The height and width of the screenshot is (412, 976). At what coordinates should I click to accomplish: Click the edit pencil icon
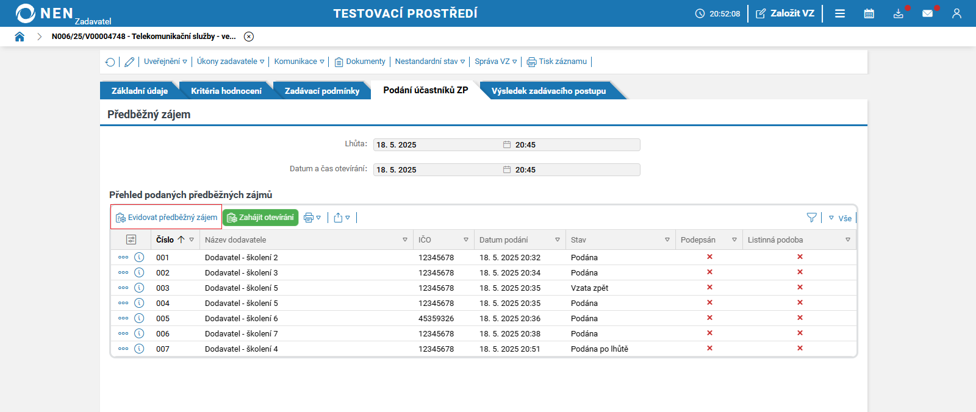pyautogui.click(x=129, y=62)
